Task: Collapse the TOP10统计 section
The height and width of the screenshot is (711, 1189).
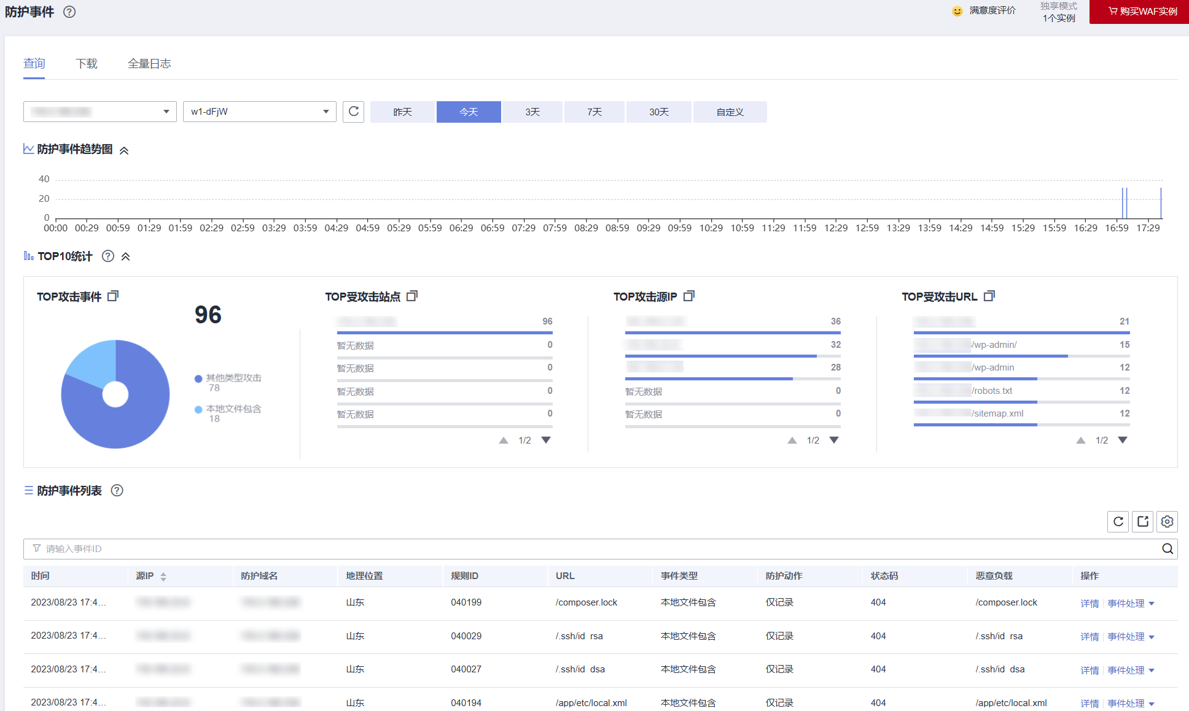Action: tap(126, 257)
